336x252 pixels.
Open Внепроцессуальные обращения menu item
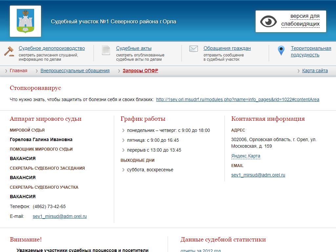tap(75, 71)
